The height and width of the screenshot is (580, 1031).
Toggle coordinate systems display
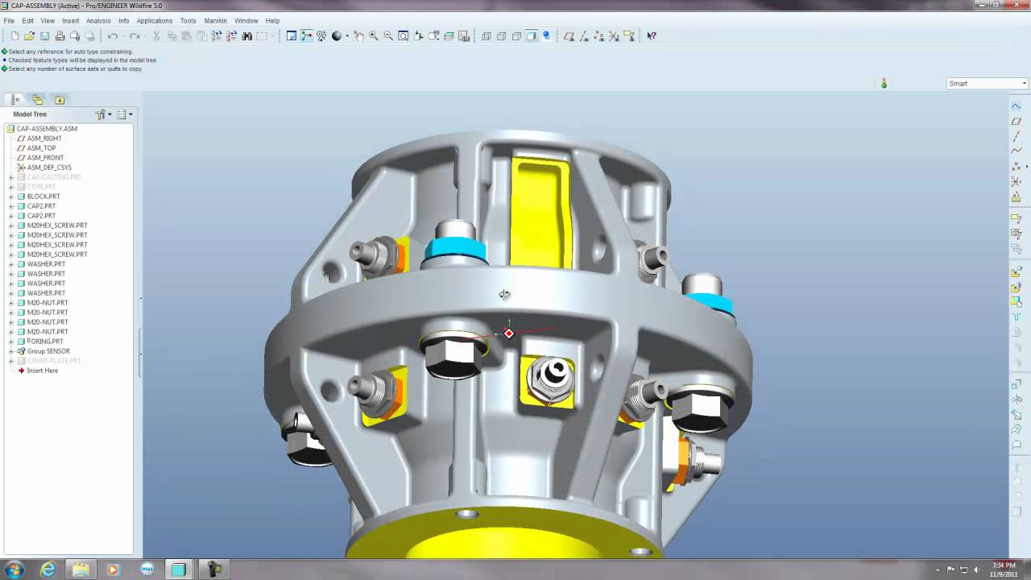(x=615, y=35)
